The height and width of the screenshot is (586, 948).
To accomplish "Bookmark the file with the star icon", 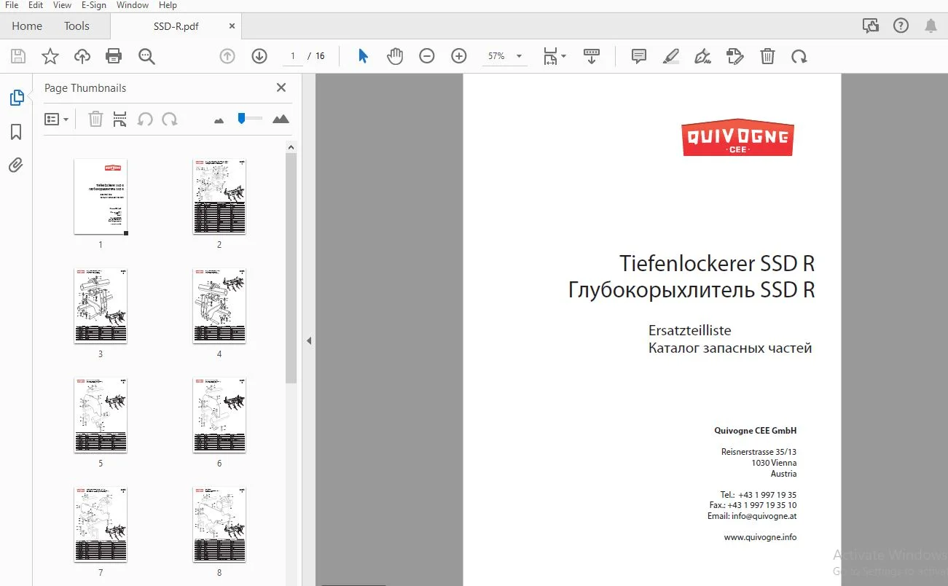I will (x=50, y=56).
